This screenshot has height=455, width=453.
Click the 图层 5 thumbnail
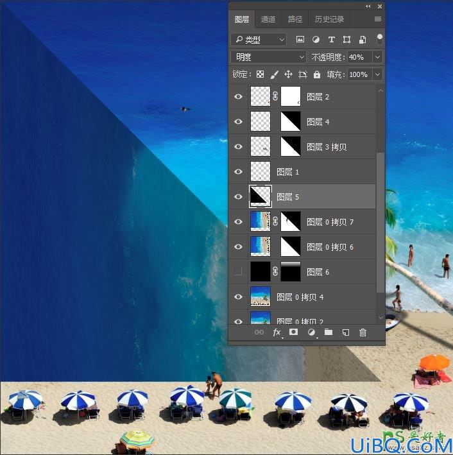pyautogui.click(x=260, y=196)
